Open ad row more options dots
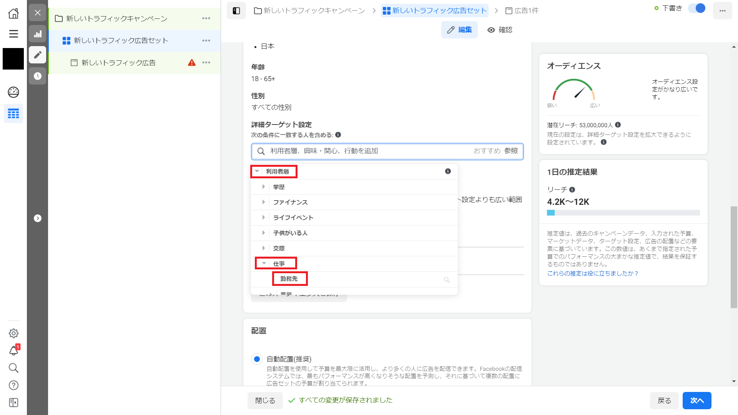 pos(206,63)
